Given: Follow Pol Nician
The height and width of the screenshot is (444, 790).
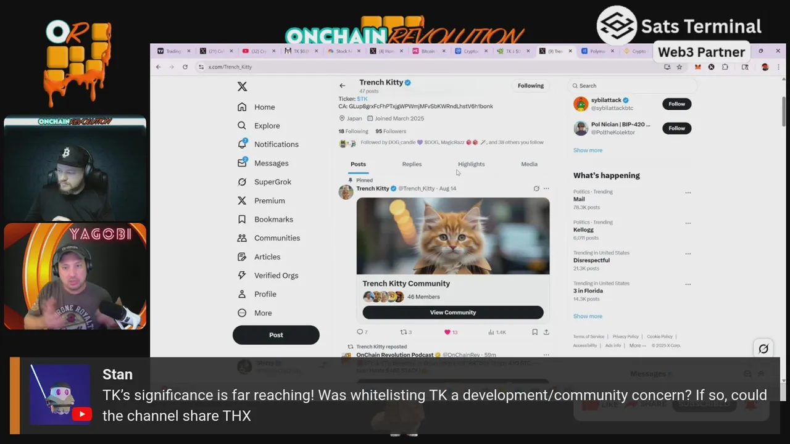Looking at the screenshot, I should coord(676,128).
